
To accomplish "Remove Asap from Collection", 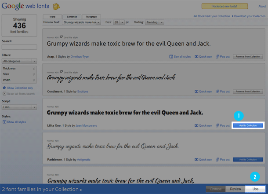I will click(248, 57).
